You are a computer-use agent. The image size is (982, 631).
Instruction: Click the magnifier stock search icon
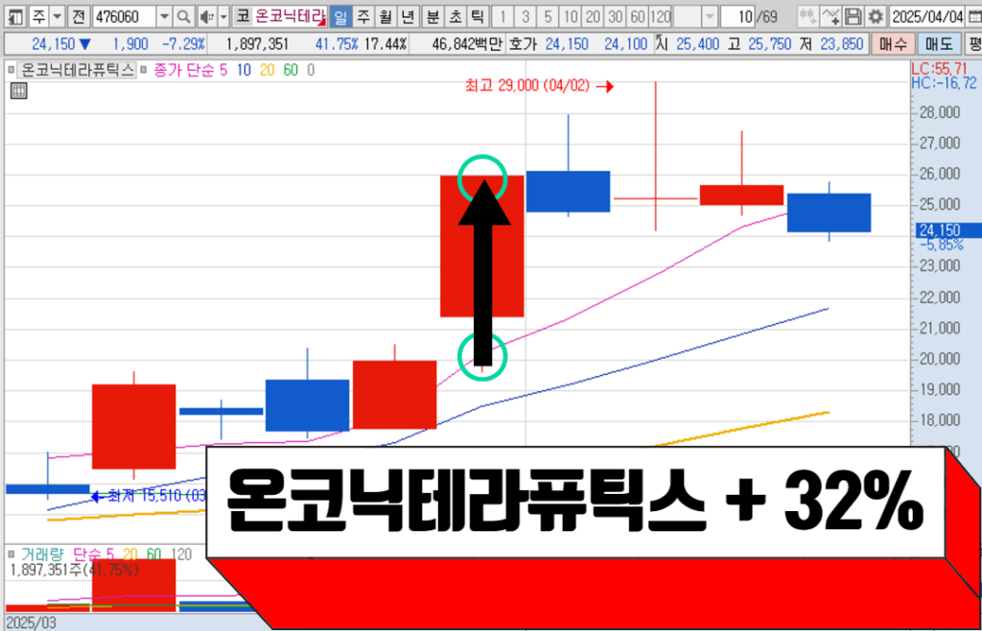[x=183, y=17]
